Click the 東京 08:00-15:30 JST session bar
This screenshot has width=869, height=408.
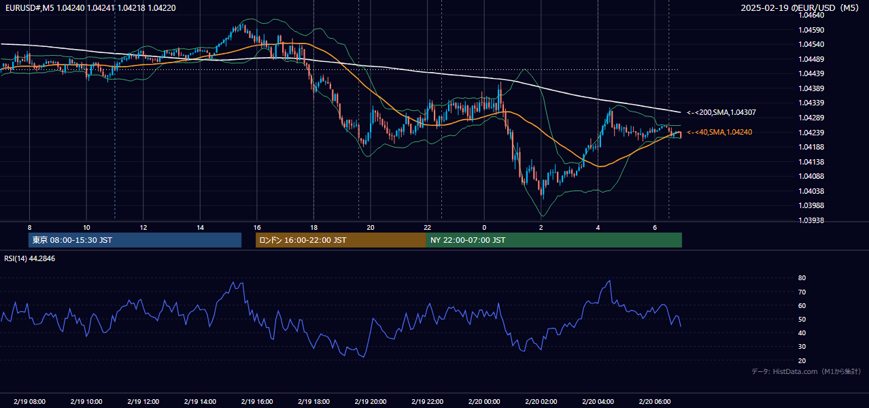click(x=135, y=240)
